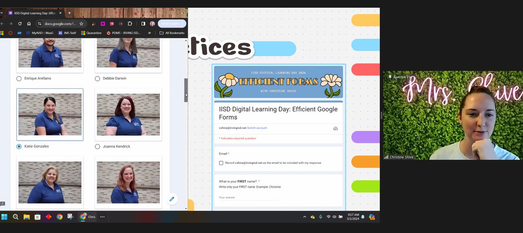Select Debbie Darwin radio button
Viewport: 523px width, 233px height.
click(x=97, y=79)
